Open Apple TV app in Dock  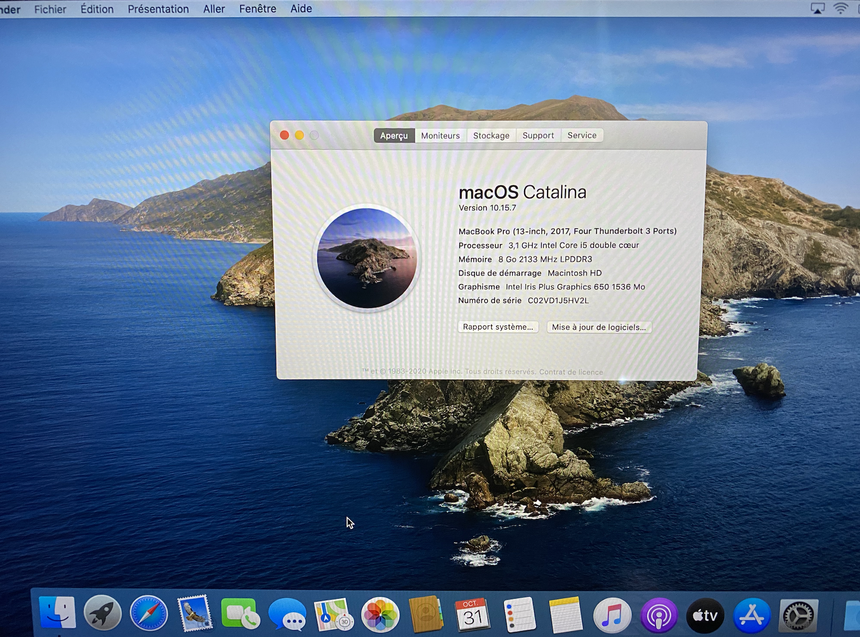(705, 616)
